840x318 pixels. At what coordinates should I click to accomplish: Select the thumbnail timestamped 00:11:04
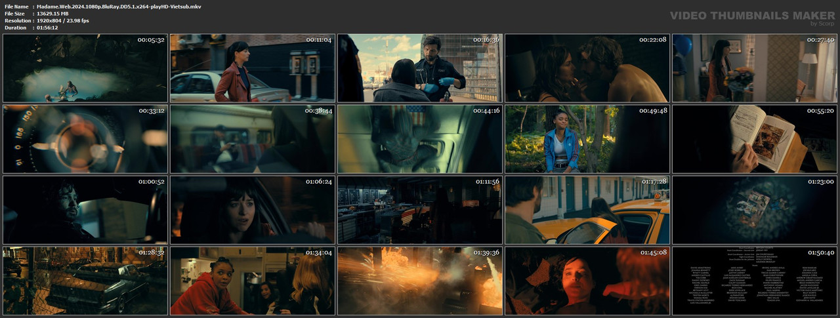pos(253,68)
